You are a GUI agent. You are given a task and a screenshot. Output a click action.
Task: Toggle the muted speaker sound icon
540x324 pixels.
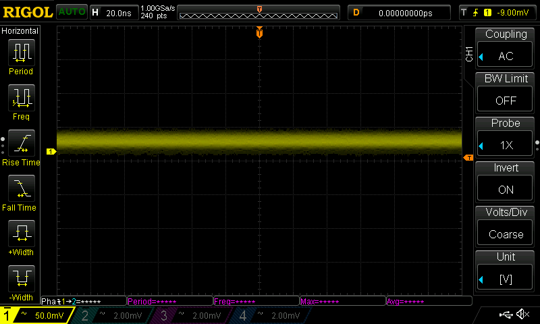[522, 314]
